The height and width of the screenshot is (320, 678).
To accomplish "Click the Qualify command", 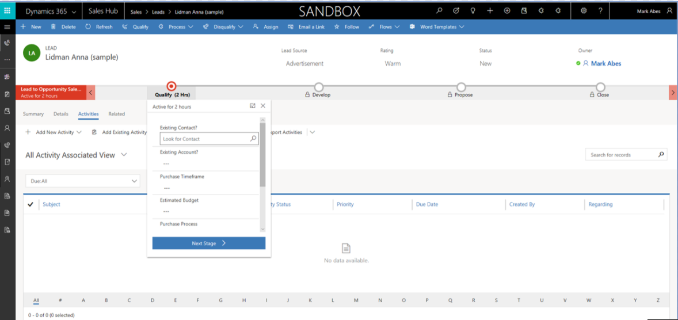I will (x=135, y=27).
